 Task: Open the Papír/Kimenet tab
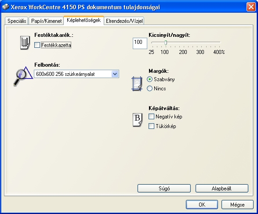(x=46, y=21)
